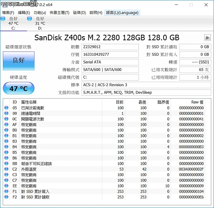Image resolution: width=214 pixels, height=208 pixels.
Task: Click the status dot for attribute 05
Action: (x=6, y=108)
